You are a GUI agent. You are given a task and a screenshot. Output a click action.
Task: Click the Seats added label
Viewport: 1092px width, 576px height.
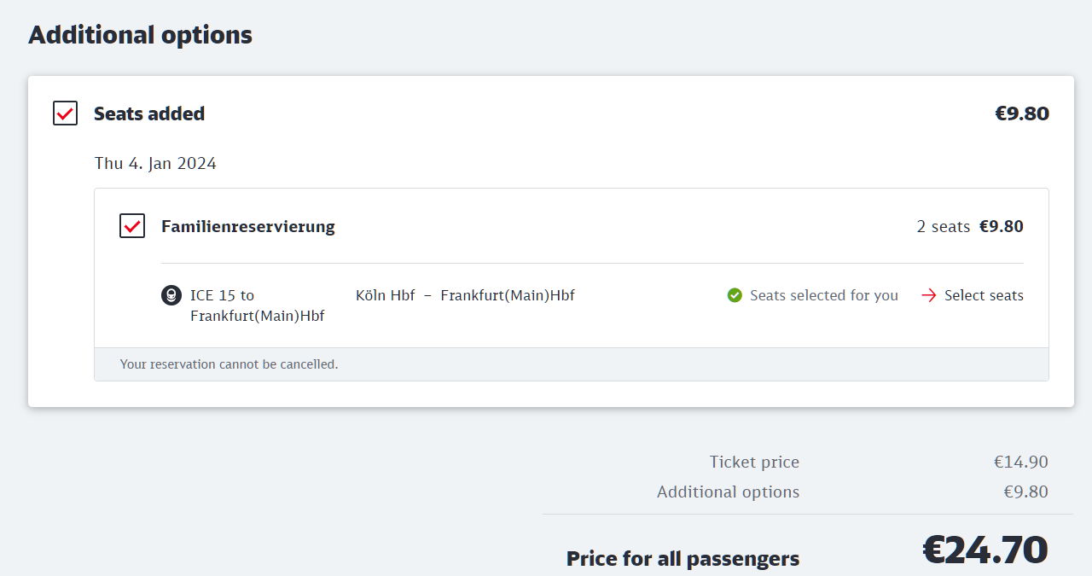[149, 113]
